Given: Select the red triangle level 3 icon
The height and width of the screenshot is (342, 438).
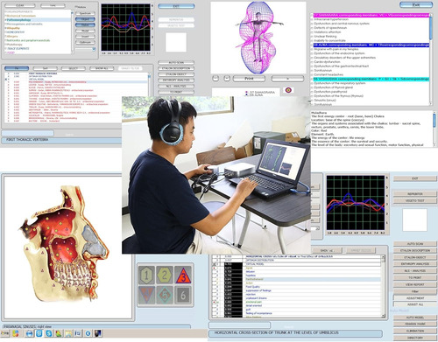Looking at the screenshot, I should pos(183,275).
